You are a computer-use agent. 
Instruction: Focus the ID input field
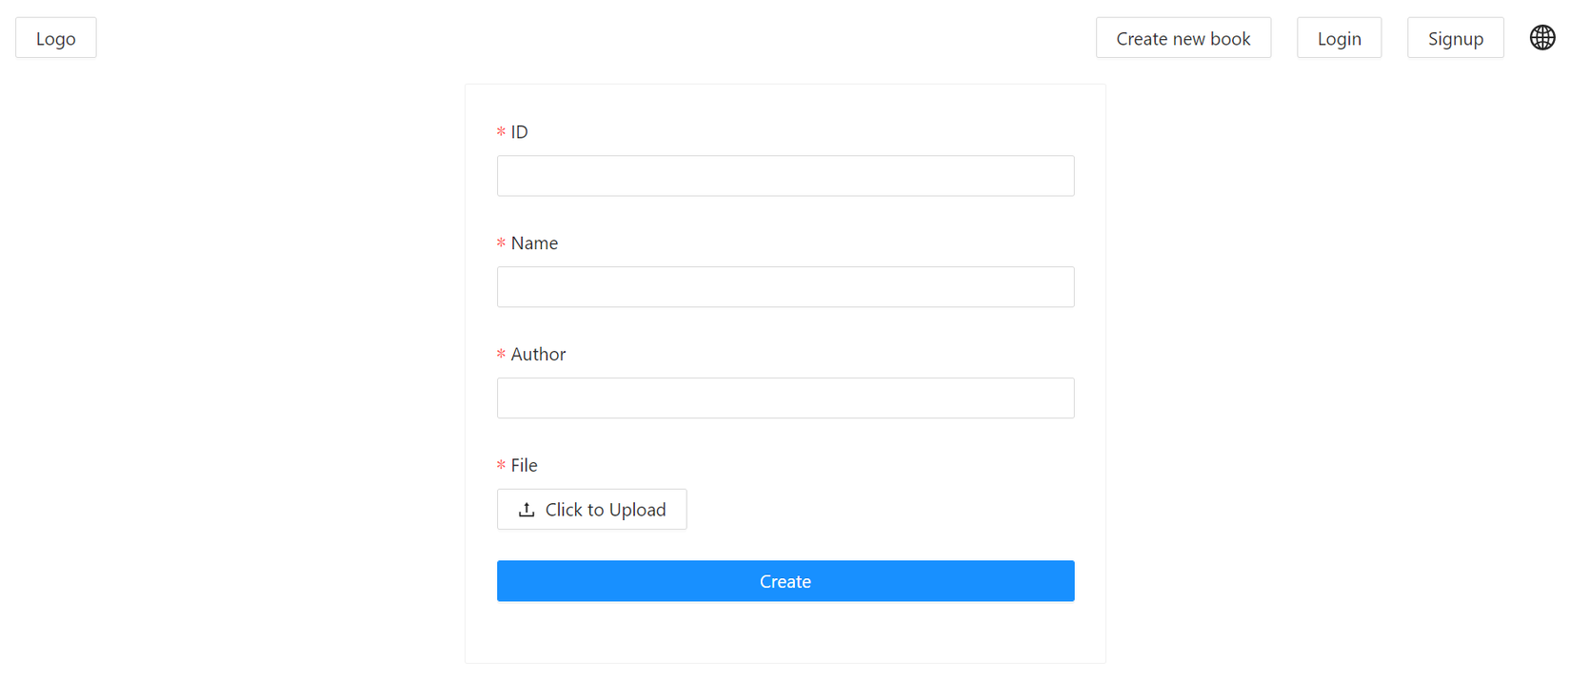785,176
